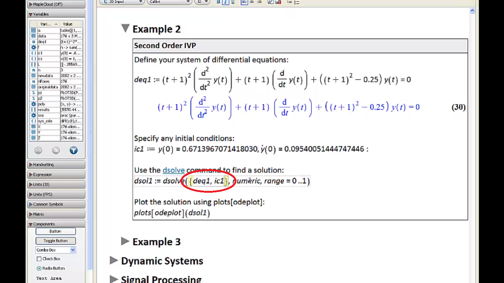504x283 pixels.
Task: Click gear icon beside variable f
Action: [34, 48]
